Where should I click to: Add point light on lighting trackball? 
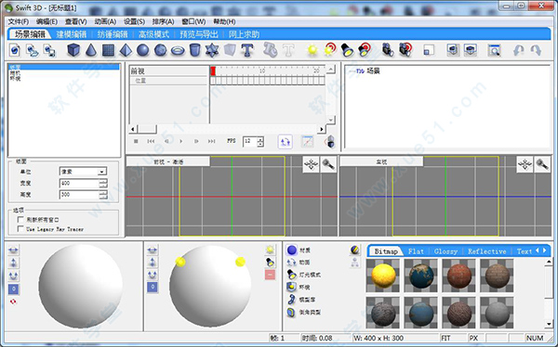click(270, 250)
